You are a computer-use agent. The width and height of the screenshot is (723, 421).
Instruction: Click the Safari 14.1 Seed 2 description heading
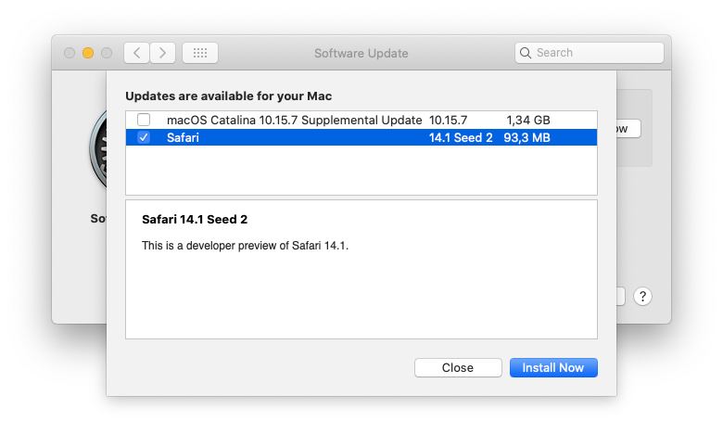[195, 219]
